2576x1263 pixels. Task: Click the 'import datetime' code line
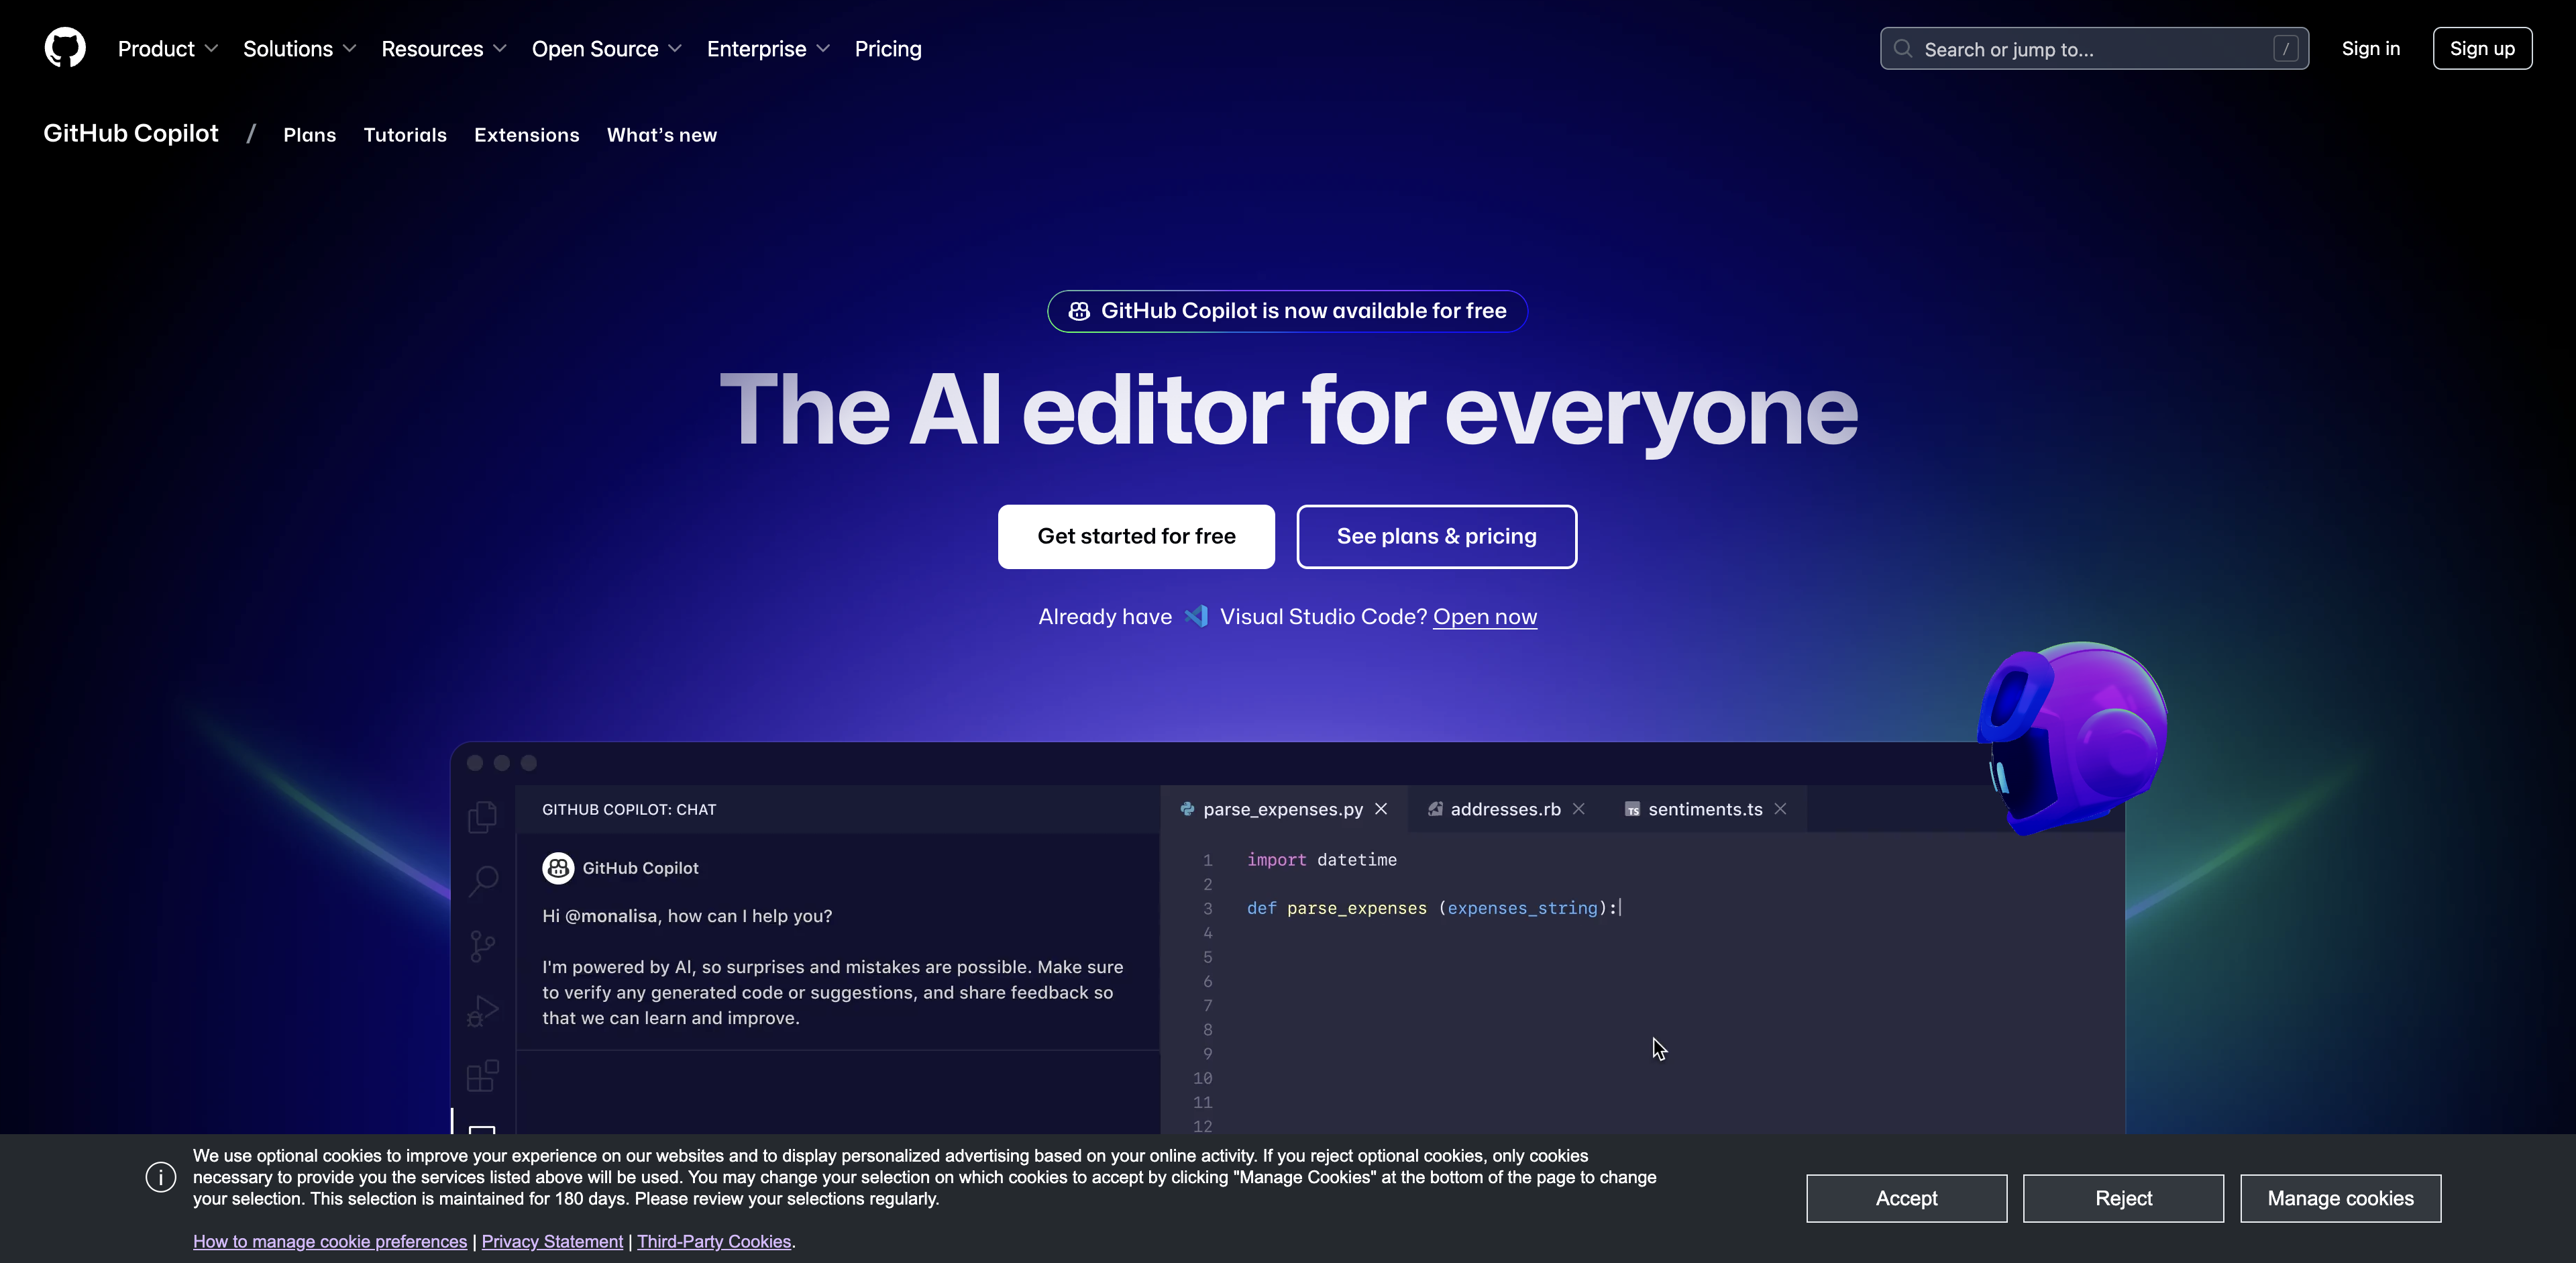(x=1322, y=860)
